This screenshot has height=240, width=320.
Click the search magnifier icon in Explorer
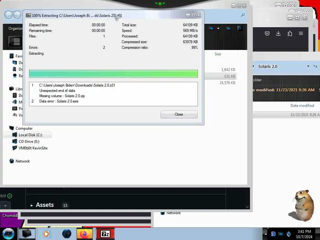(242, 15)
